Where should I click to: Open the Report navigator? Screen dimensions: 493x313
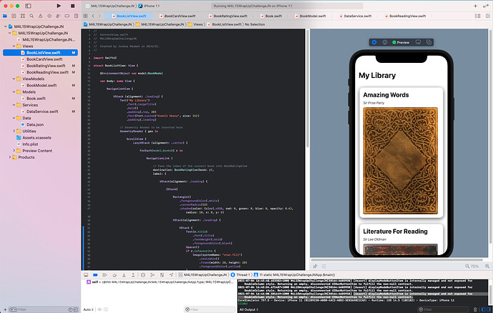pyautogui.click(x=76, y=16)
